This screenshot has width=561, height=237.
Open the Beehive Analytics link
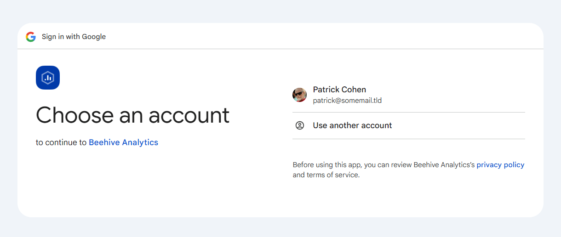[x=123, y=142]
